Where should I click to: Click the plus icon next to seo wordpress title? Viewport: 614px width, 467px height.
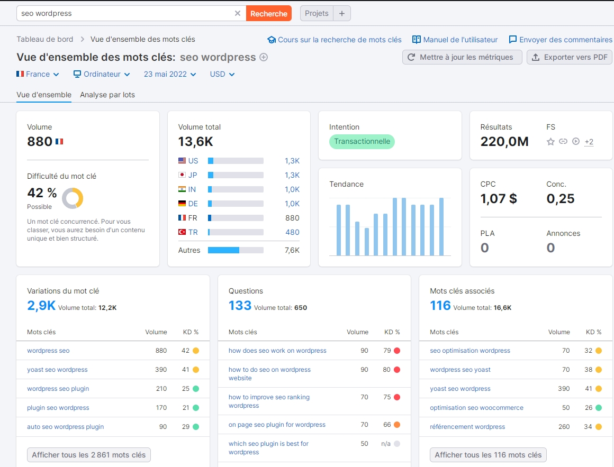(264, 58)
